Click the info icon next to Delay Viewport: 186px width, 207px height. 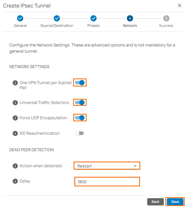15,181
